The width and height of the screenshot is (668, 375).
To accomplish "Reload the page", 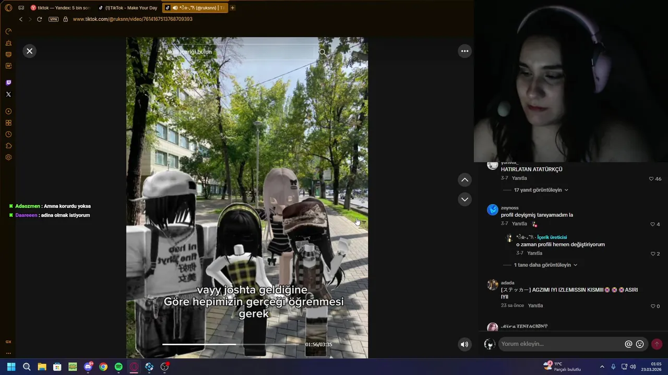I will (39, 19).
